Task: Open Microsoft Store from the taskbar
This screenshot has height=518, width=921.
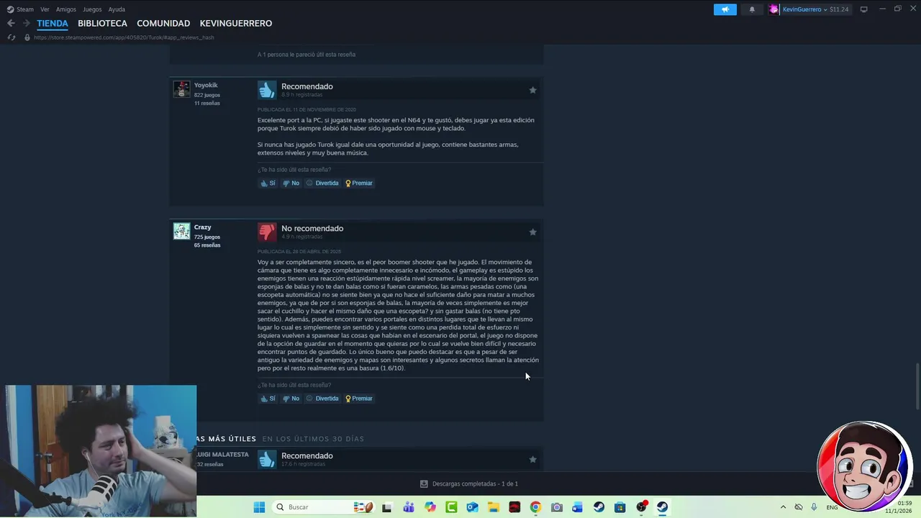Action: [x=620, y=507]
